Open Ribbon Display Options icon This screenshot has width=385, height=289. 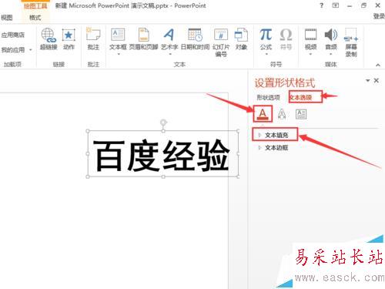tap(336, 5)
